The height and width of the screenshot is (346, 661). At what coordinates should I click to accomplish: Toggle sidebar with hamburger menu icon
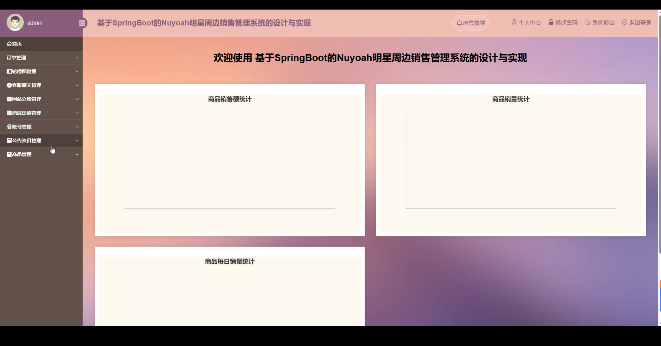coord(82,23)
